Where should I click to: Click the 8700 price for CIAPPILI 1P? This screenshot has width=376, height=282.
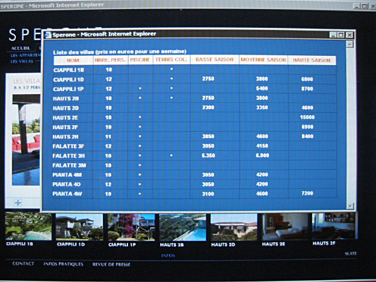[307, 89]
